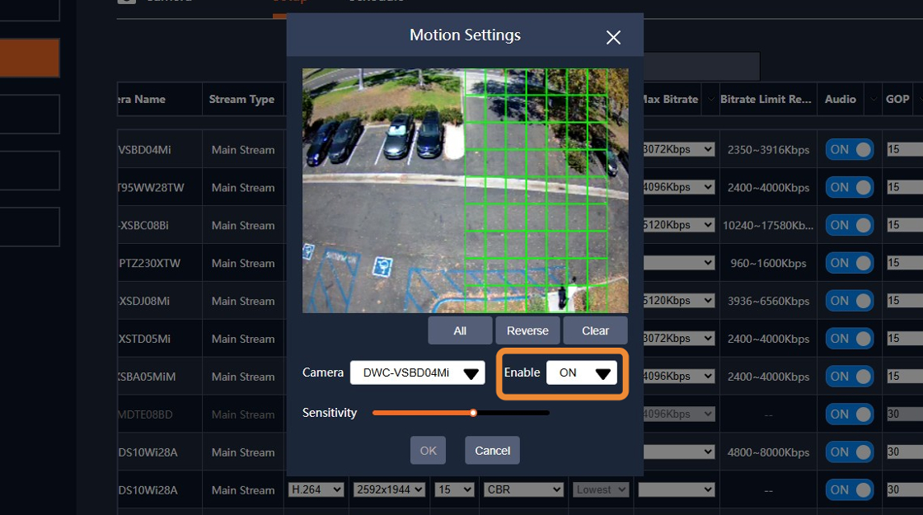Click the GOP column header

(x=897, y=99)
